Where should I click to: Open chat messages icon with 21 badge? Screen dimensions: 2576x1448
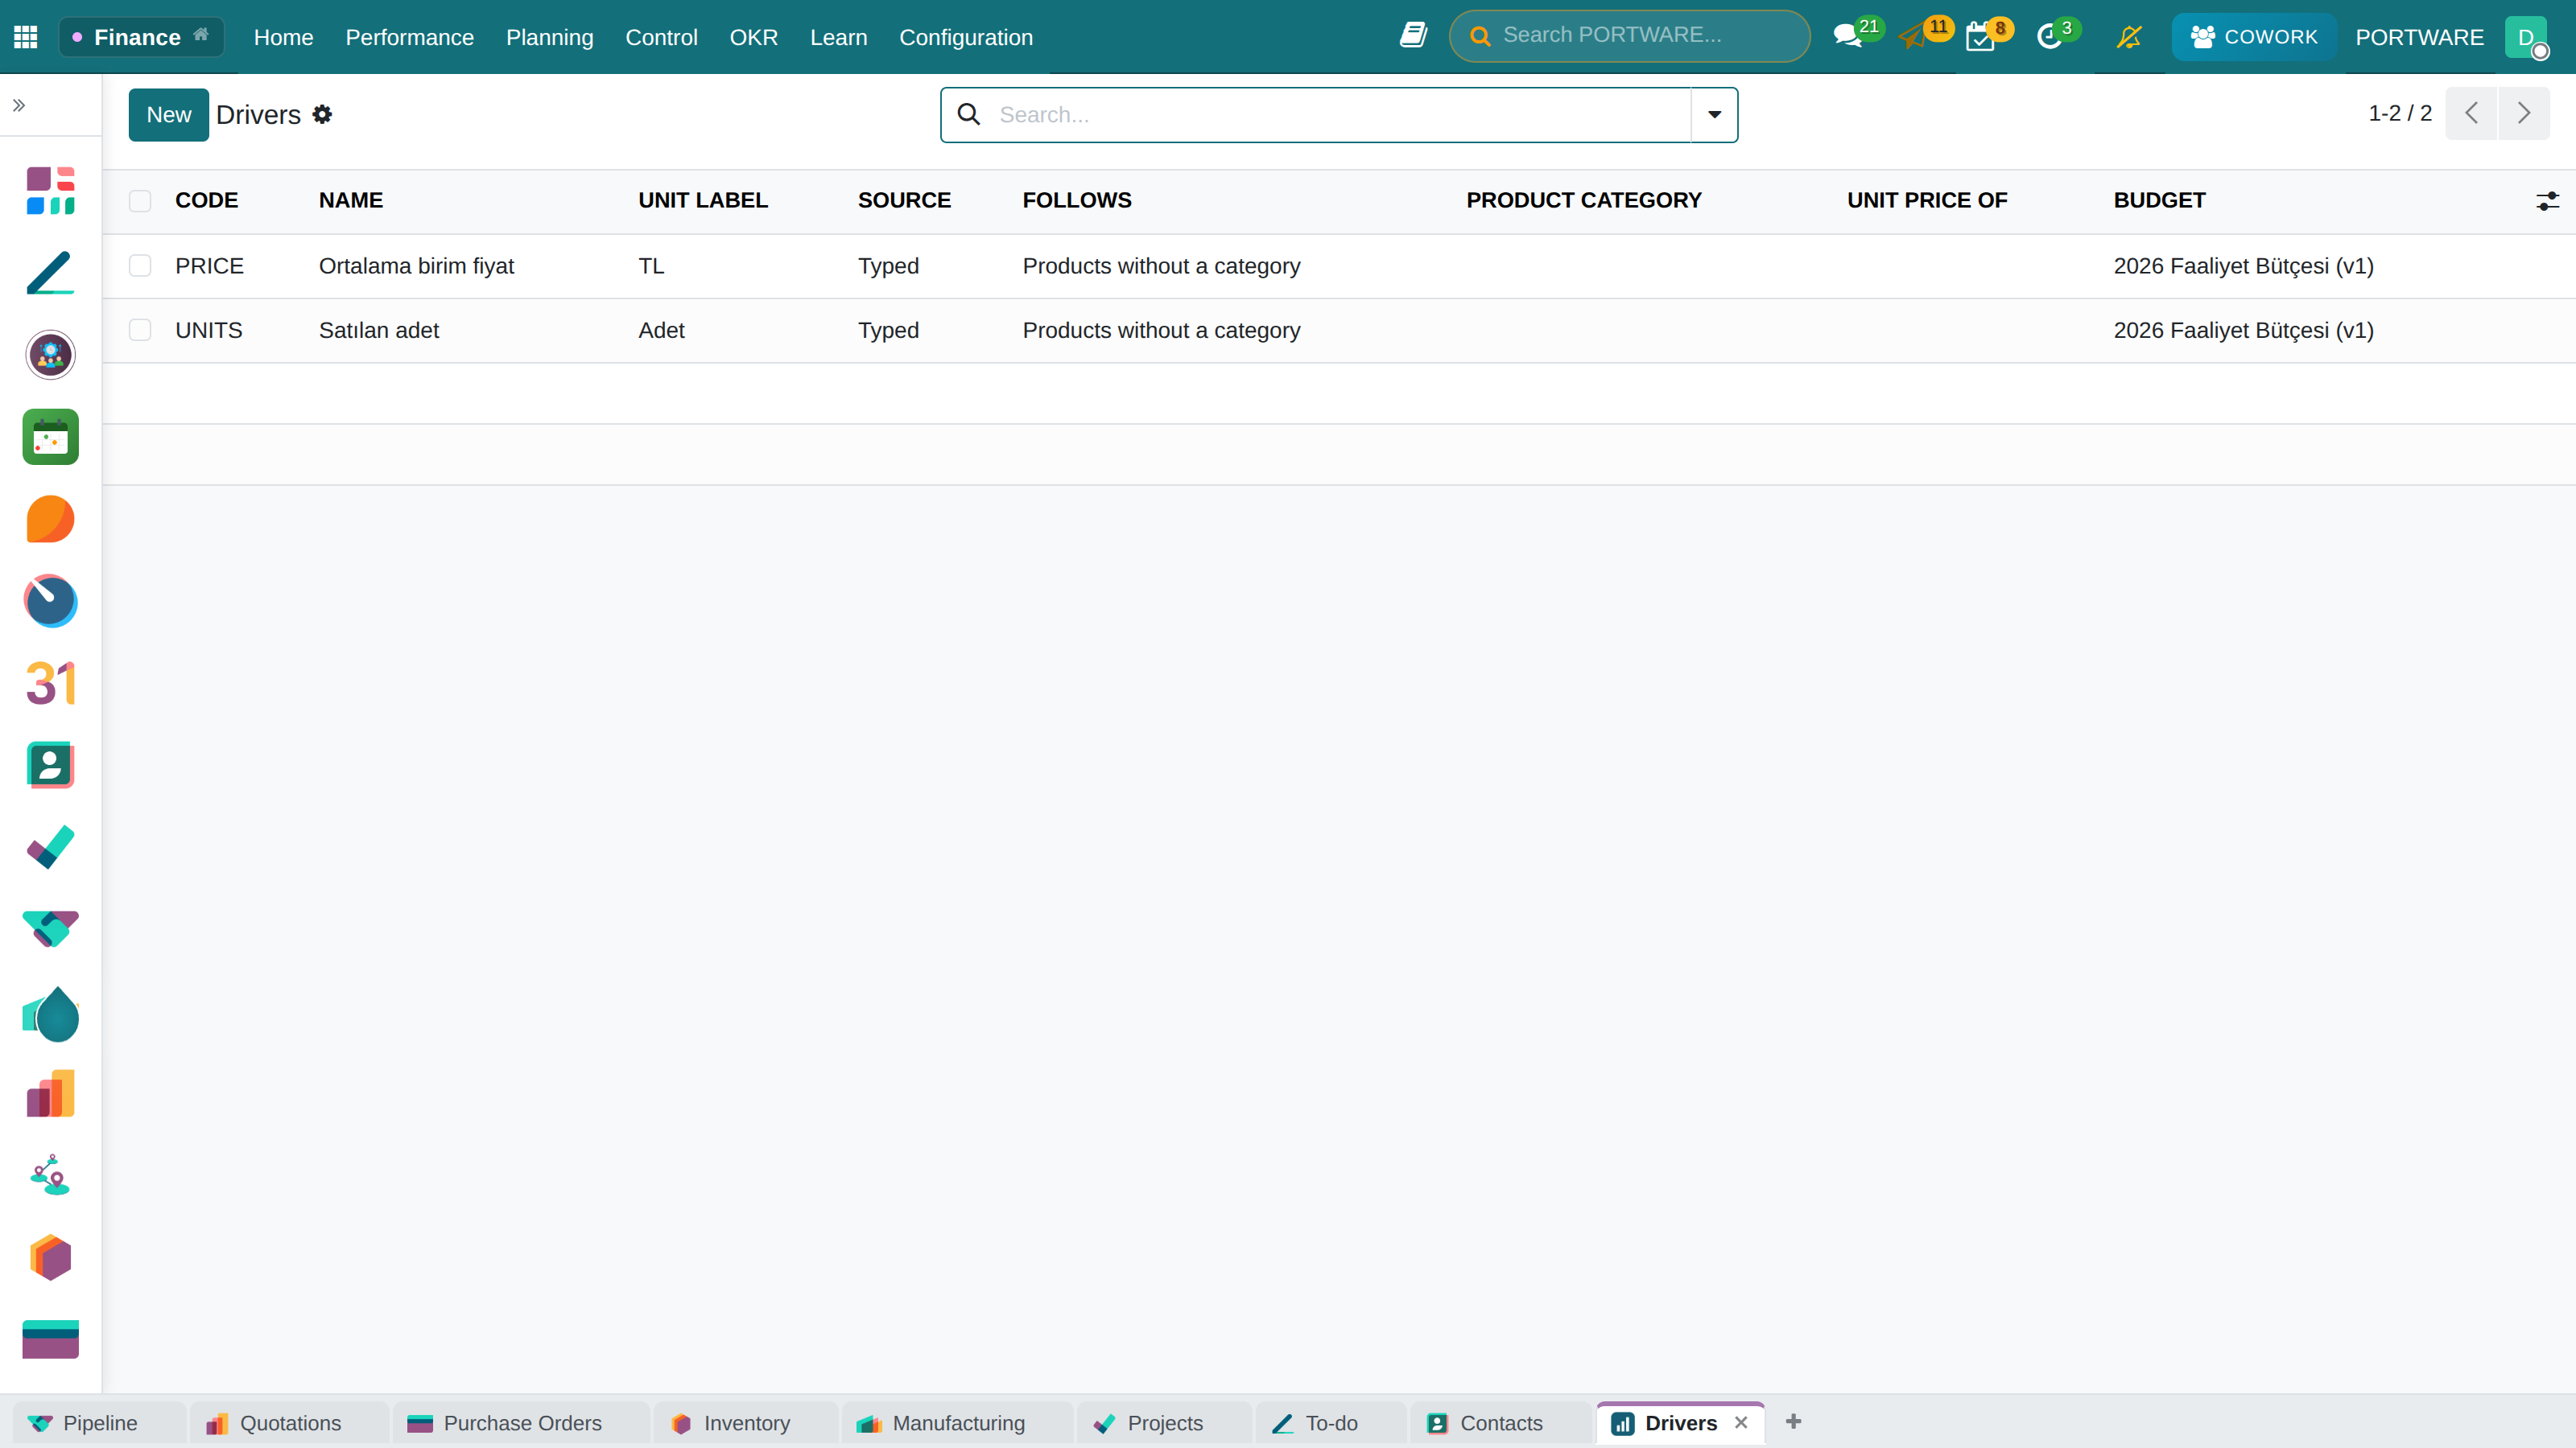click(1857, 35)
